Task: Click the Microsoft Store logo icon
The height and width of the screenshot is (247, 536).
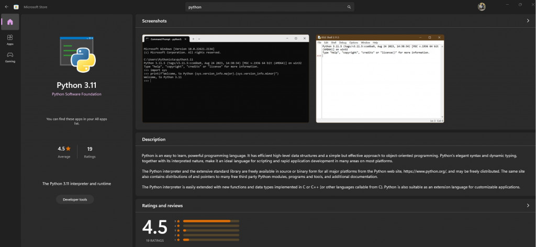Action: (16, 7)
